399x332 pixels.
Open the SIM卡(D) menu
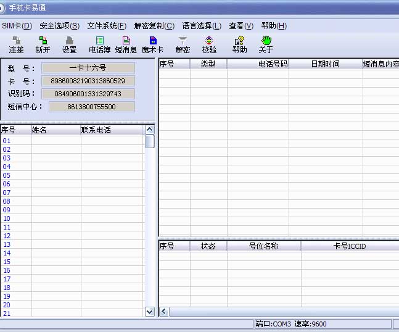tap(17, 26)
